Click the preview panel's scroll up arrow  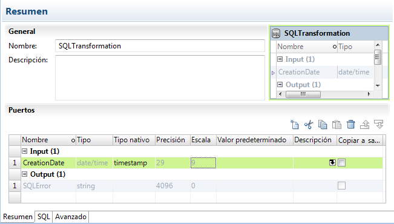tap(378, 45)
